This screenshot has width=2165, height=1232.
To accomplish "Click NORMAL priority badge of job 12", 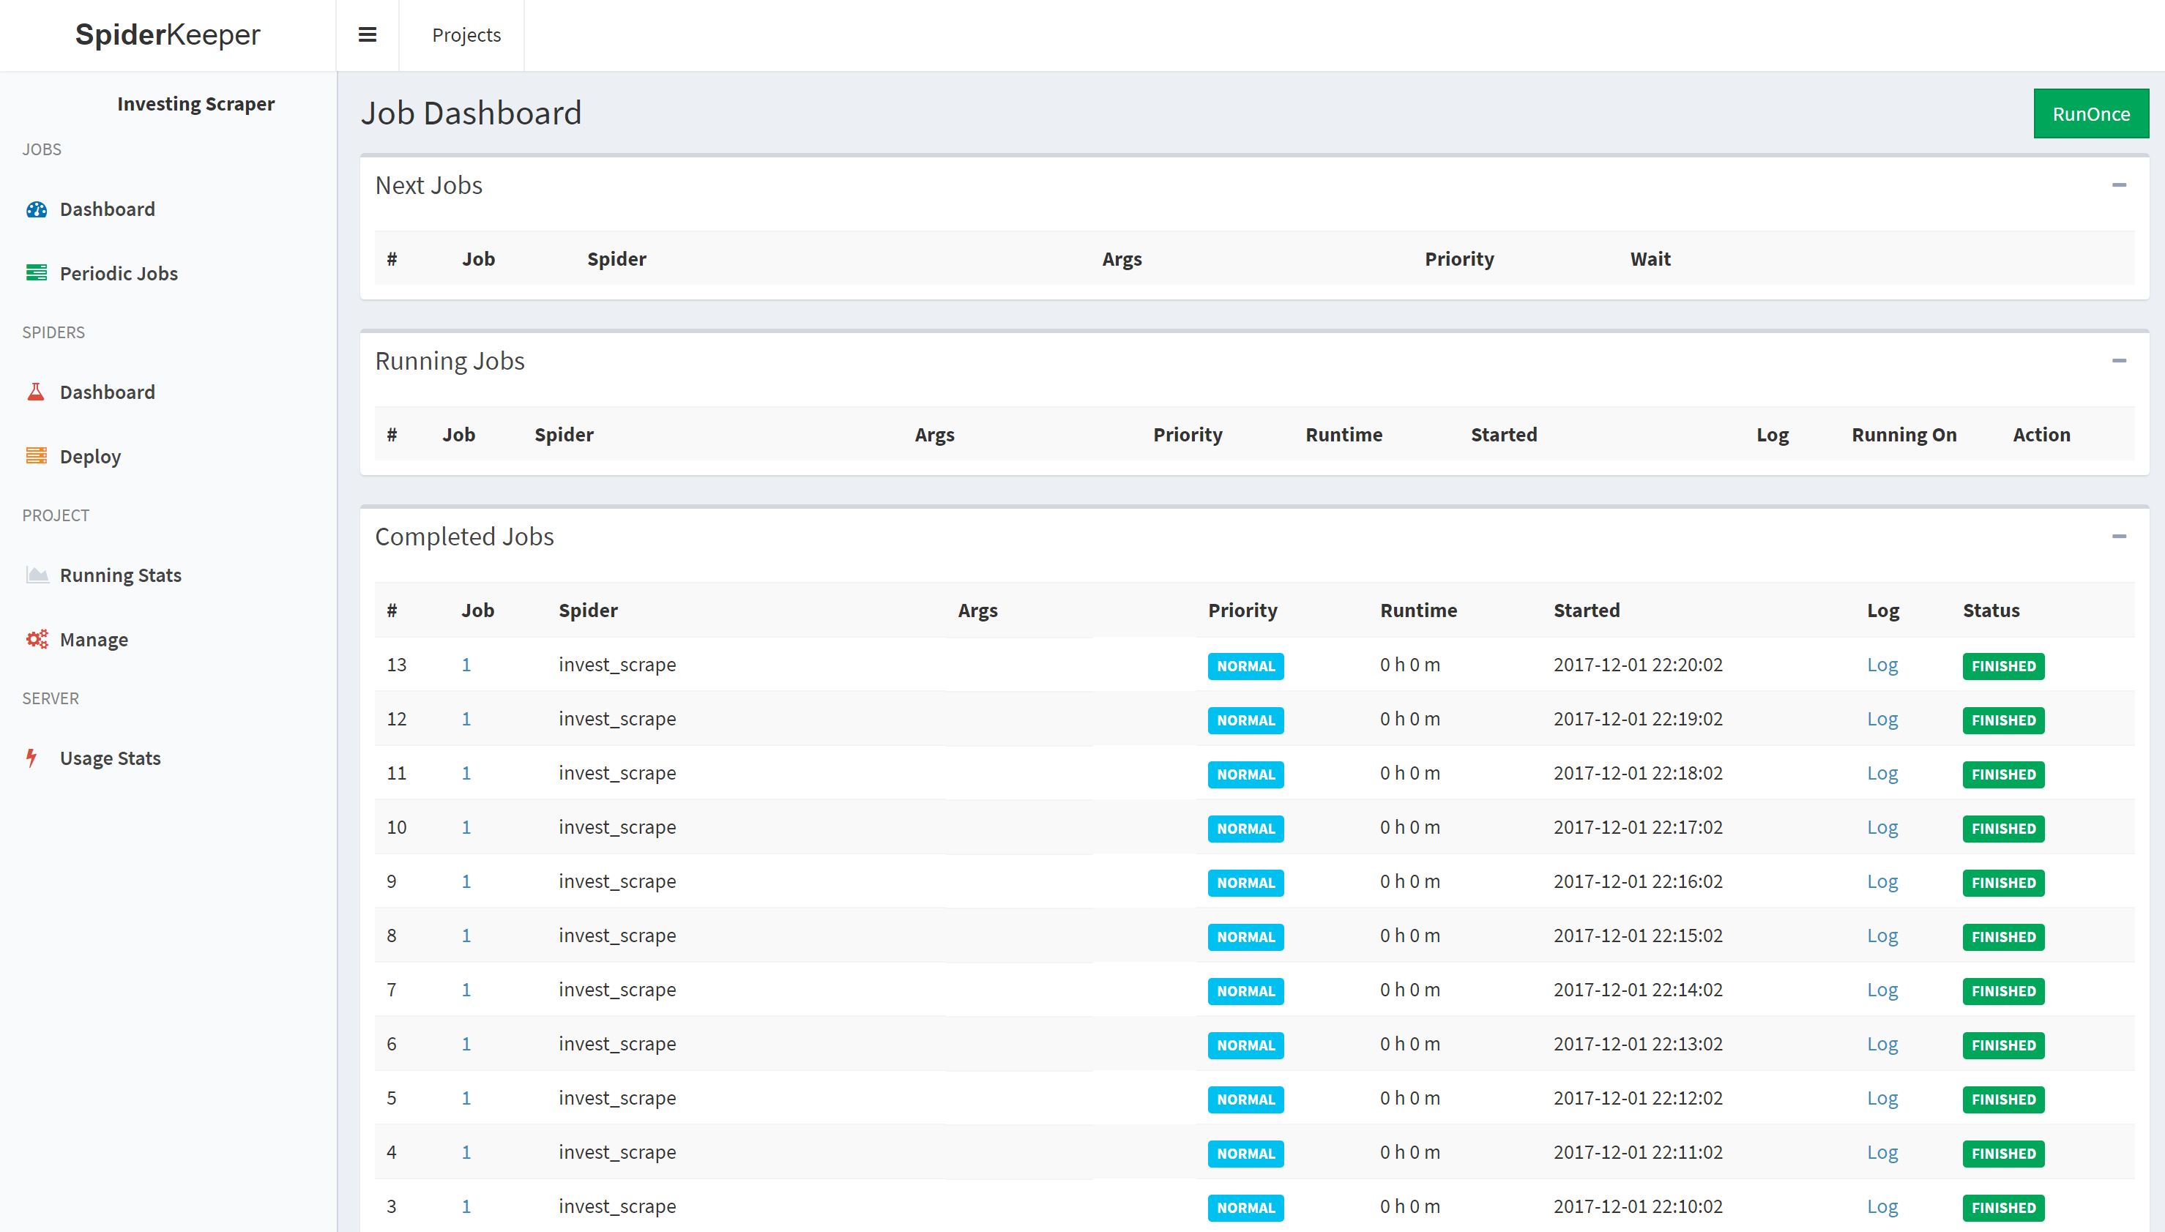I will pyautogui.click(x=1245, y=720).
